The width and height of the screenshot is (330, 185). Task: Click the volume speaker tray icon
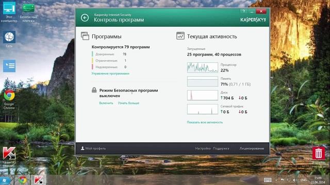[295, 180]
